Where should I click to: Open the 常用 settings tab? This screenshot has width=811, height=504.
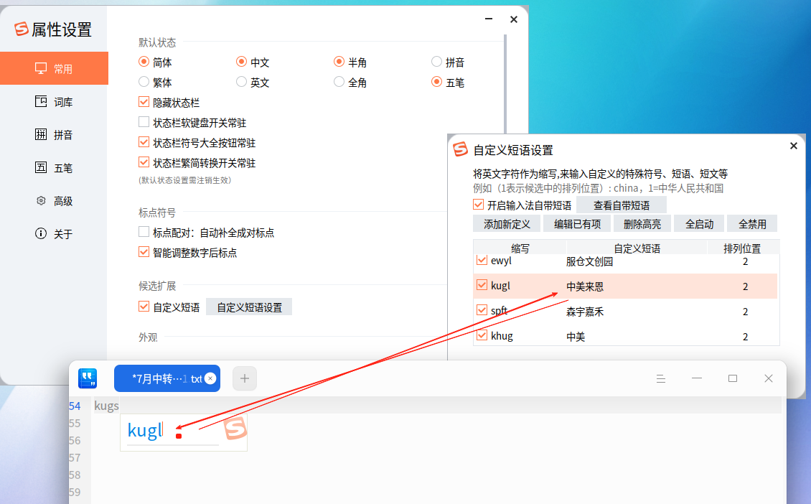tap(54, 68)
